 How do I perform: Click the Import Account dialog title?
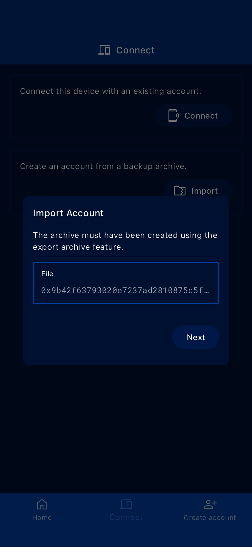coord(68,213)
